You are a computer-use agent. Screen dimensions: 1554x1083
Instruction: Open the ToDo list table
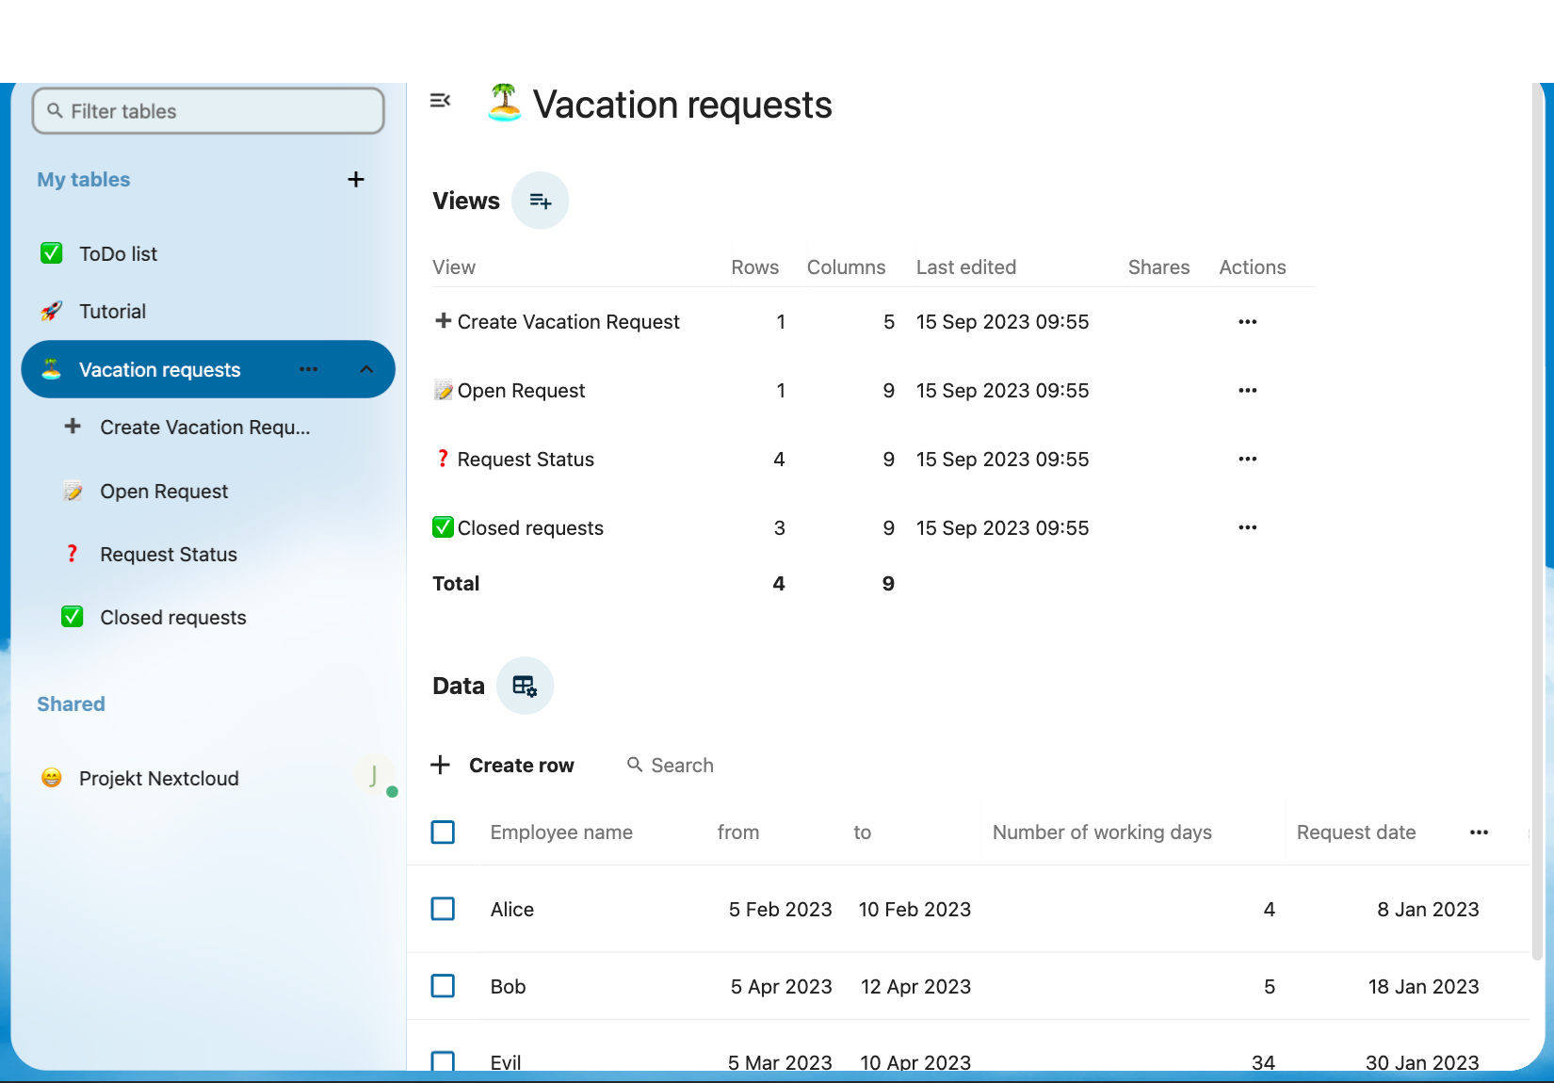tap(119, 254)
